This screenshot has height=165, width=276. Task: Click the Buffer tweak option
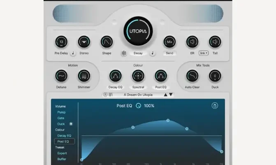[x=62, y=159]
